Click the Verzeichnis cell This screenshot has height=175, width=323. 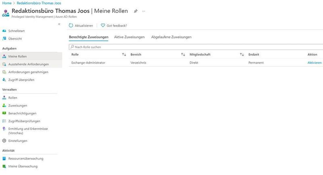tap(138, 63)
